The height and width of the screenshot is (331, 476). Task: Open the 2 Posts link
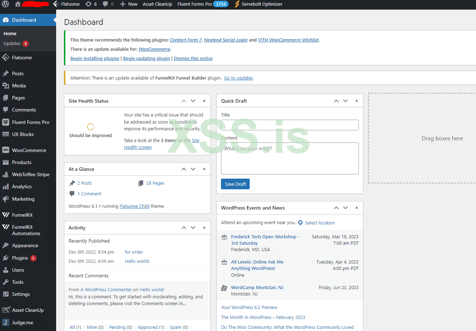coord(85,183)
